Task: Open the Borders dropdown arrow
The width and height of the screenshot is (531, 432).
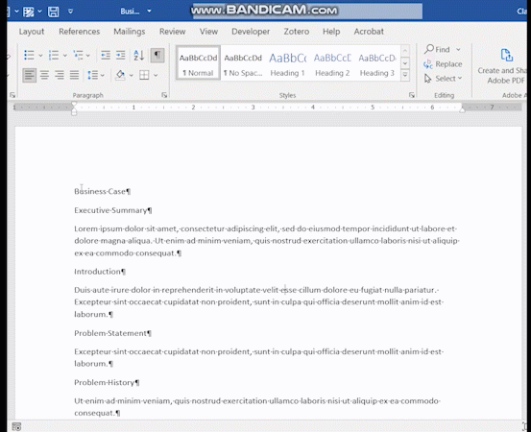Action: coord(156,75)
